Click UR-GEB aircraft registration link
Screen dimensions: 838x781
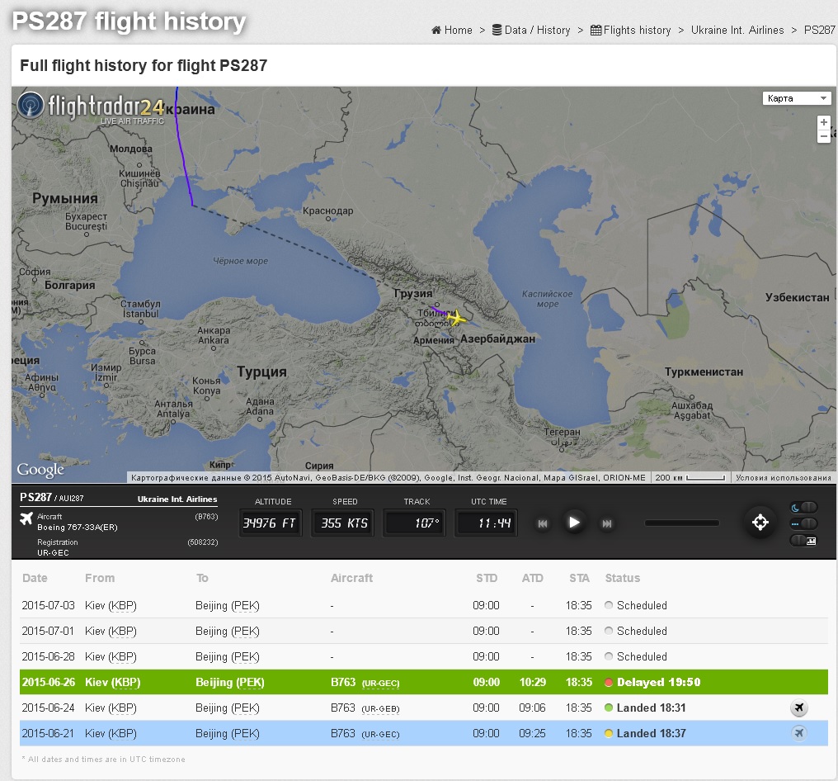[x=380, y=708]
